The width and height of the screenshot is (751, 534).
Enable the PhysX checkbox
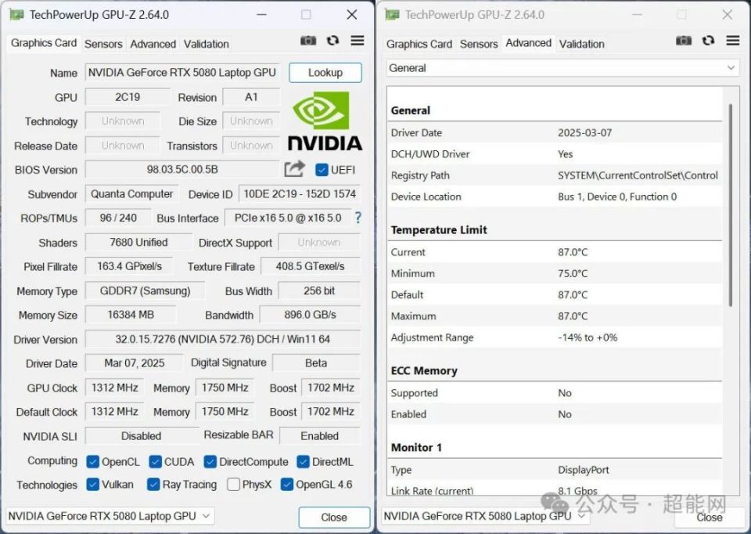[233, 484]
